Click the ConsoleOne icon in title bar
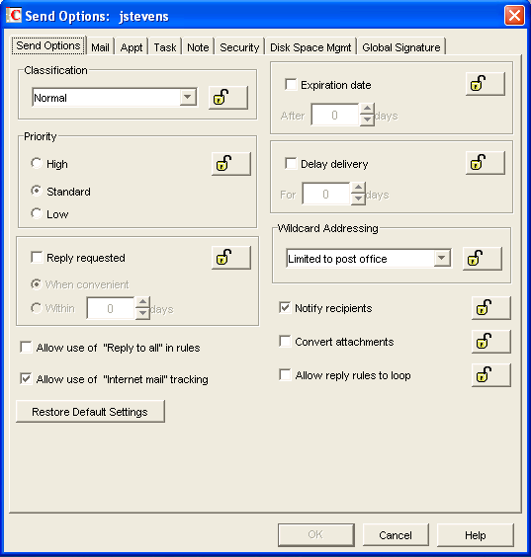 pos(14,15)
